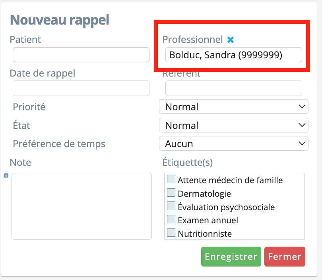Screen dimensions: 322x280
Task: Click chevron arrow on Aucun dropdown
Action: [x=302, y=144]
